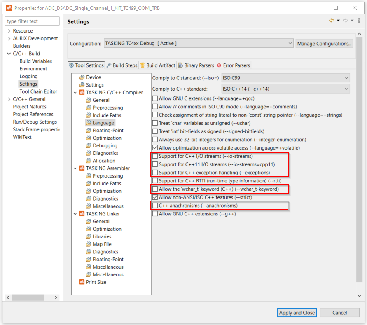Toggle Allow the 'wchar_t' keyword checkbox
The width and height of the screenshot is (367, 325).
[x=155, y=189]
